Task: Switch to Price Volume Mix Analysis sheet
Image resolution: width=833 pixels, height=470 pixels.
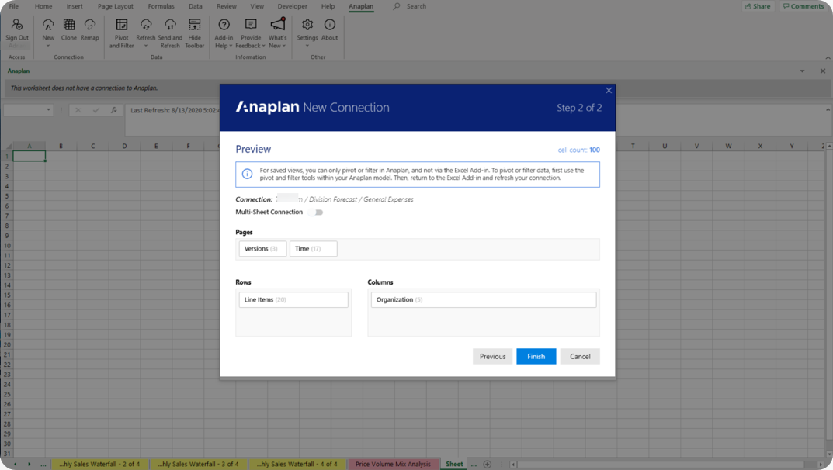Action: 393,464
